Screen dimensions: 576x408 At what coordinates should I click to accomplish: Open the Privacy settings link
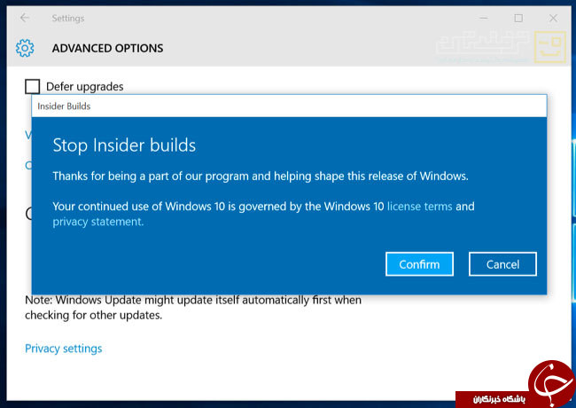[x=64, y=349]
